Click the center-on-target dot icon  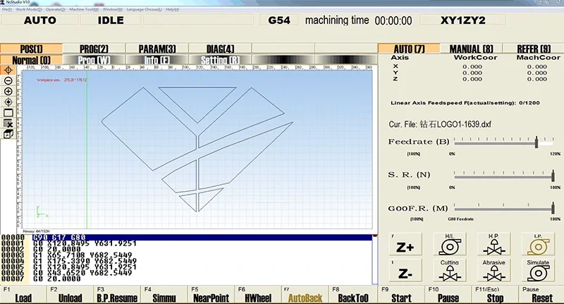[x=8, y=102]
